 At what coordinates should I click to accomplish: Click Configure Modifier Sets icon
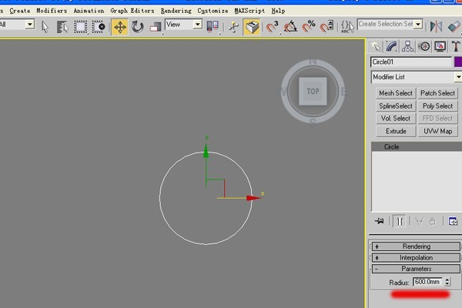tap(453, 221)
